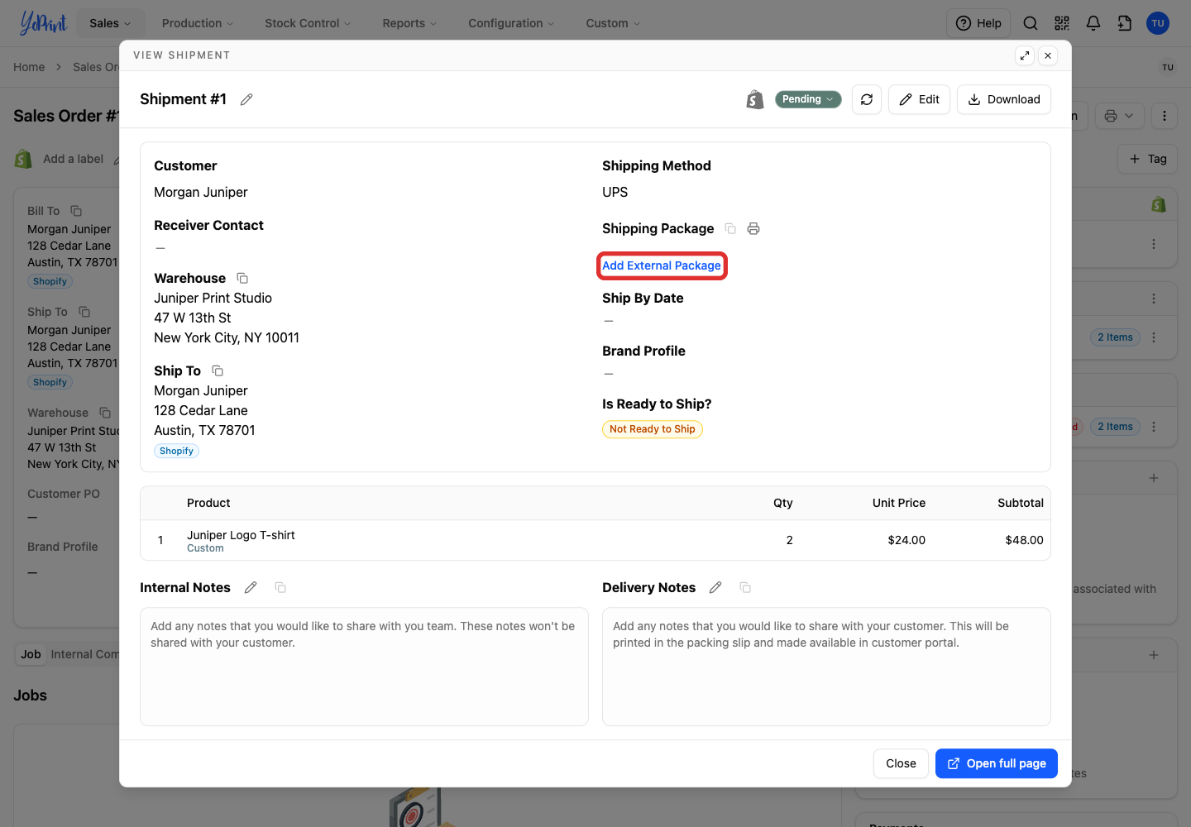The height and width of the screenshot is (827, 1191).
Task: Open the notifications bell
Action: click(x=1093, y=23)
